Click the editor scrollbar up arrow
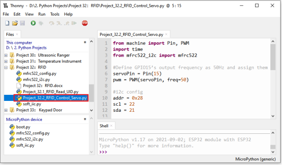Screen dimensions: 282x165 click(273, 42)
